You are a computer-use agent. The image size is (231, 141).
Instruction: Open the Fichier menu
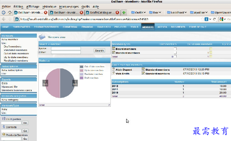[x=6, y=7]
